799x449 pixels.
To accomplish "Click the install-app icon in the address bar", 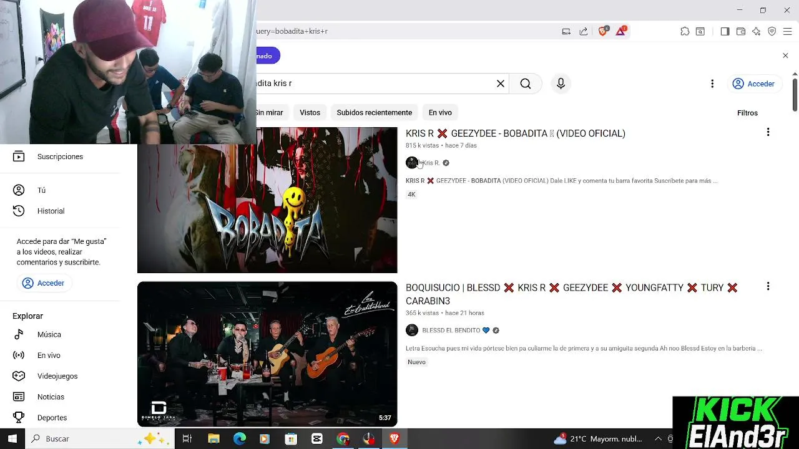I will click(x=566, y=31).
